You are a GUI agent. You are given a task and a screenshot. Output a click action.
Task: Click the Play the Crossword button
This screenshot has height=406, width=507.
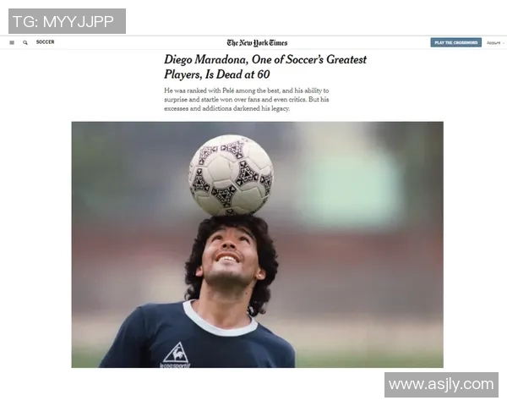pos(456,42)
